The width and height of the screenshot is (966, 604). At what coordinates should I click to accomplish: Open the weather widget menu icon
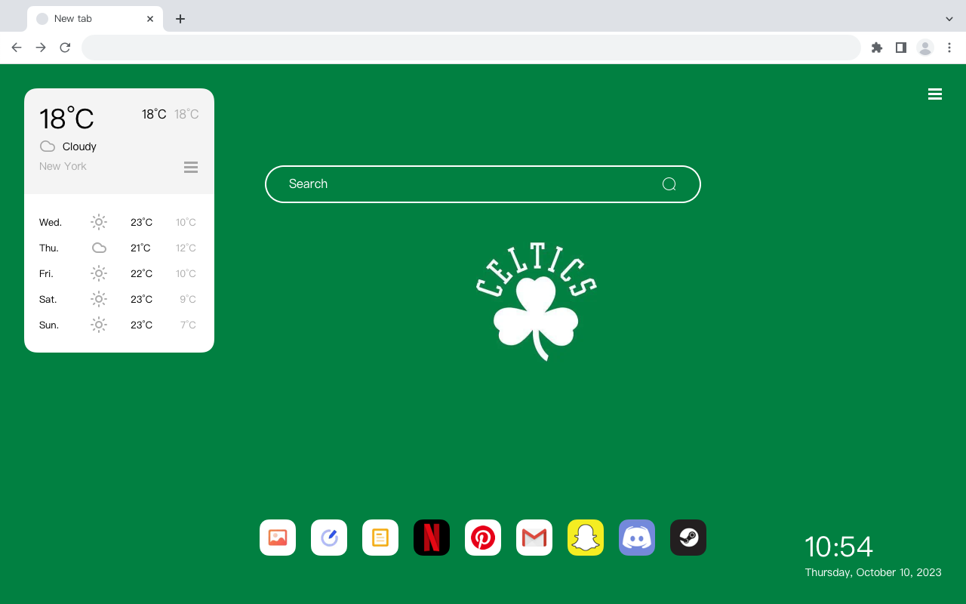[191, 167]
